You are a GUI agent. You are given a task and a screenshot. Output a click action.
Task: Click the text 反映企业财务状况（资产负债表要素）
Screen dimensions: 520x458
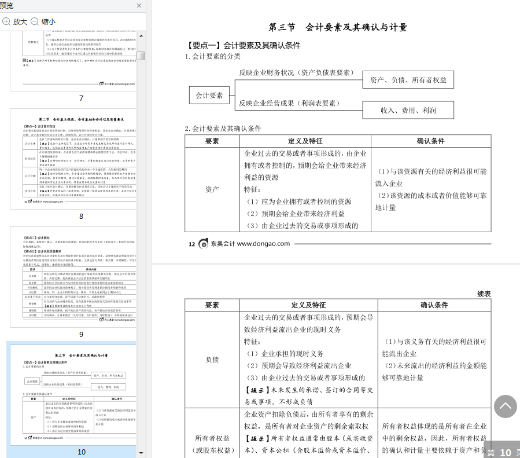click(x=296, y=73)
